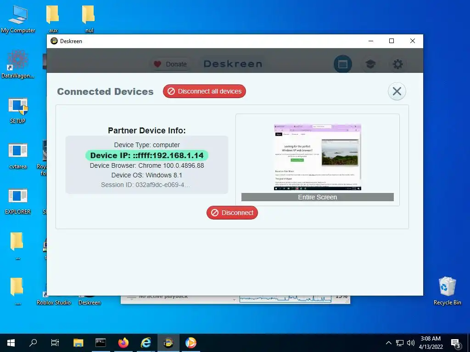Select My Computer desktop icon
The height and width of the screenshot is (352, 470).
(x=18, y=19)
